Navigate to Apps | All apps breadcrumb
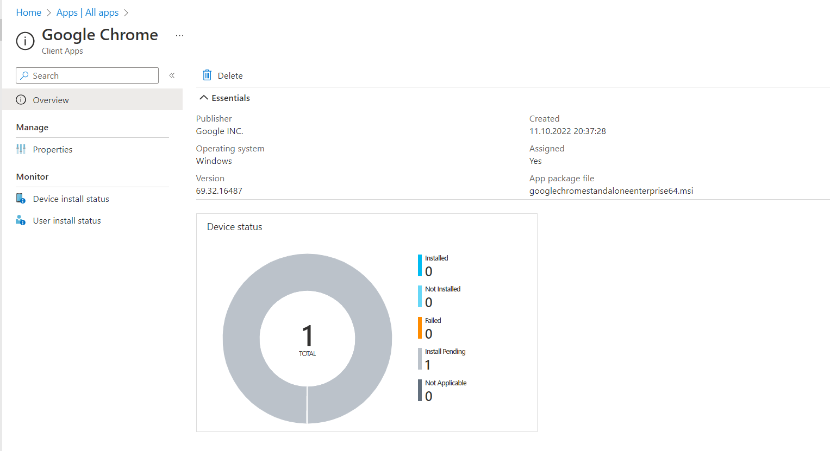This screenshot has height=451, width=830. 88,12
